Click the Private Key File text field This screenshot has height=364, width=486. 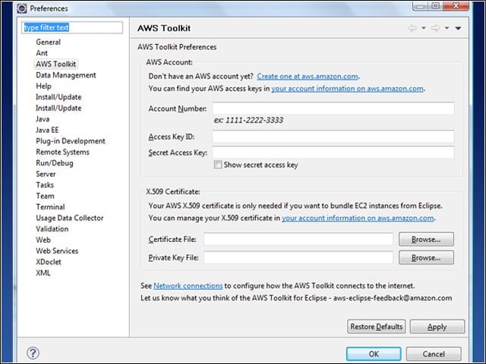coord(298,258)
